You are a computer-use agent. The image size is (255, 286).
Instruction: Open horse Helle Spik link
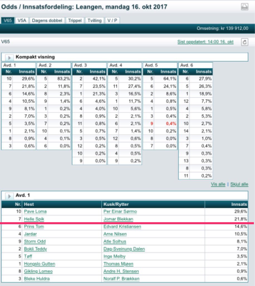(34, 219)
